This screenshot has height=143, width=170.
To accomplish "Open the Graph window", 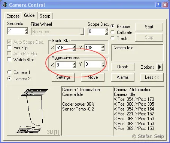I will point(123,67).
